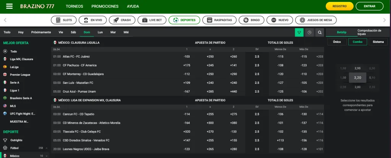391x158 pixels.
Task: Filter events by Hoy
Action: coord(21,32)
